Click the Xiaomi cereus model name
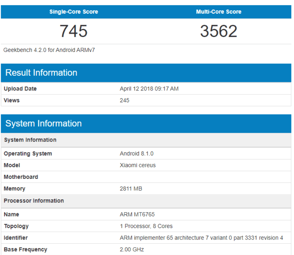The height and width of the screenshot is (255, 294). tap(137, 165)
